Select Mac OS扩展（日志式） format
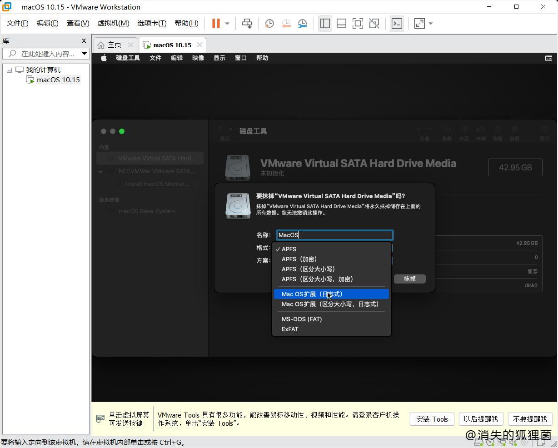Screen dimensions: 558x448 (331, 294)
